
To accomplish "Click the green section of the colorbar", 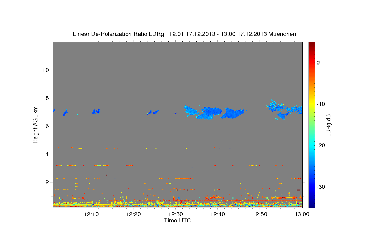I will 312,125.
